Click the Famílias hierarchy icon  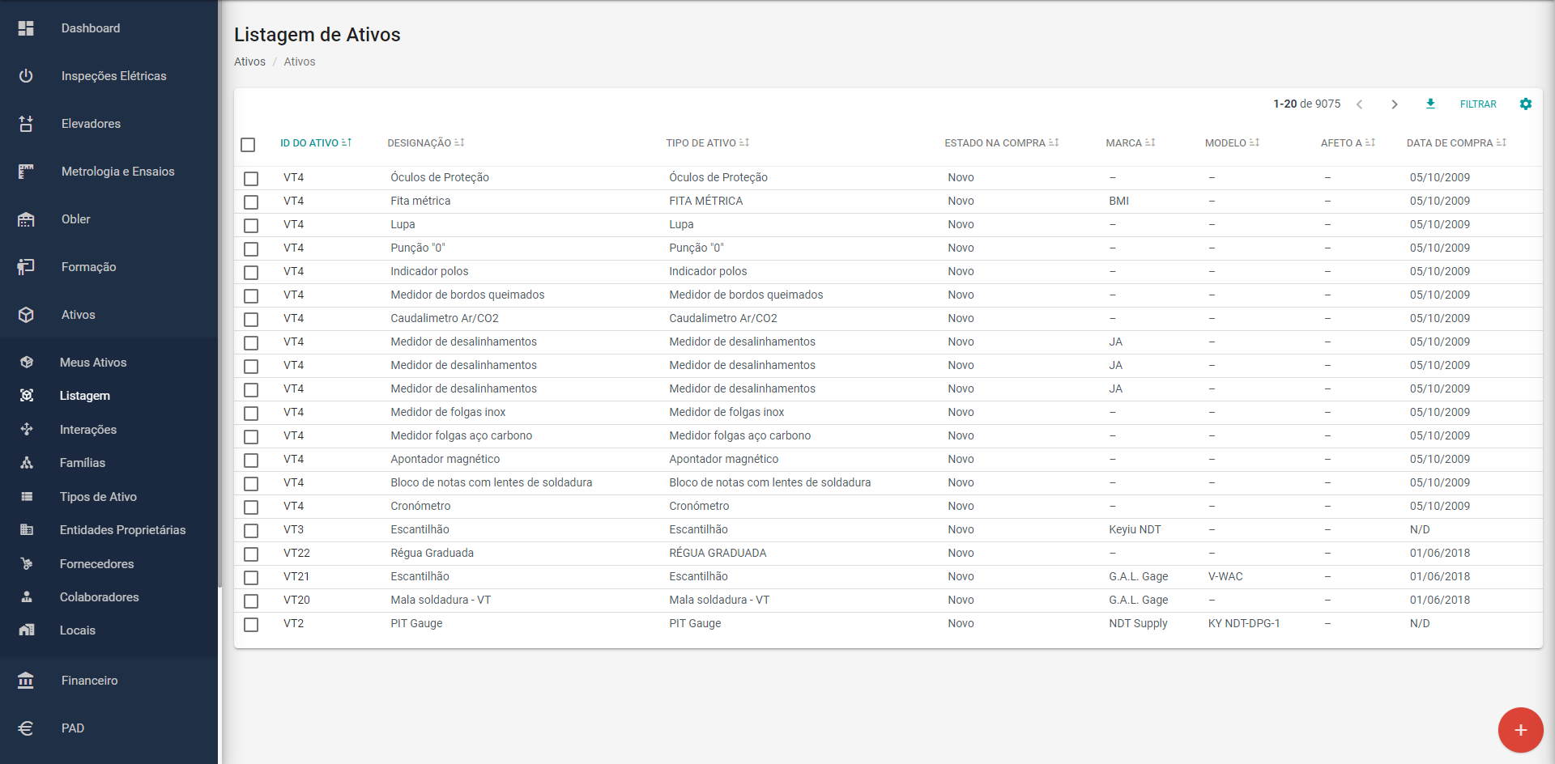[x=27, y=463]
